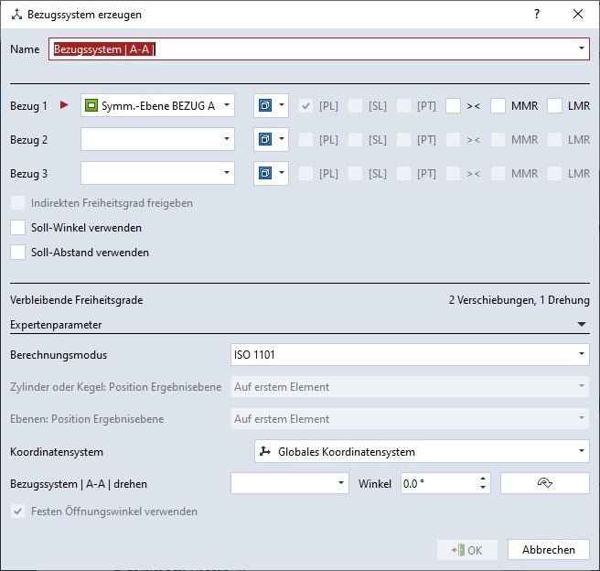Click the Abbrechen button
600x571 pixels.
click(548, 550)
